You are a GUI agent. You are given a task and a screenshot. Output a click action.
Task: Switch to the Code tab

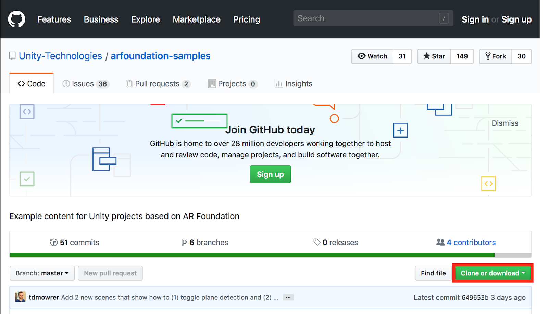32,83
